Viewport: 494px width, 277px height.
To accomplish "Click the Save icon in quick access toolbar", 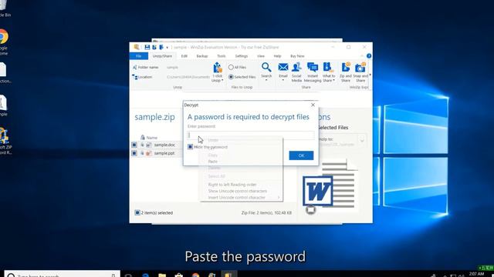I will (x=147, y=47).
